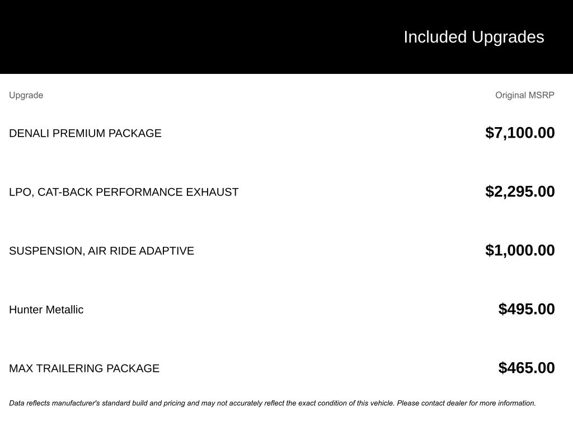Click the Original MSRP column header

(524, 95)
